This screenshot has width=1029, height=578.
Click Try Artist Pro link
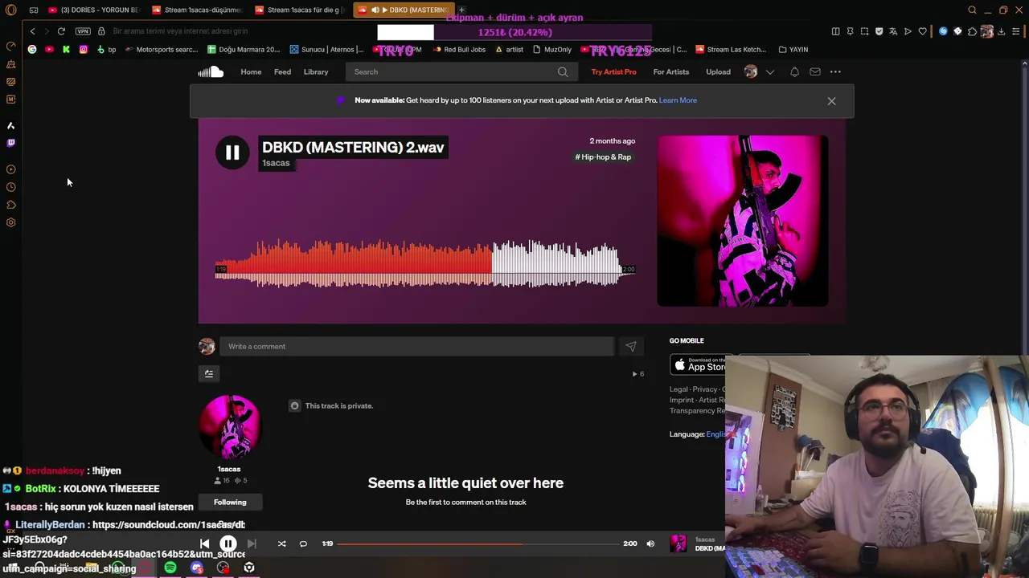point(613,71)
